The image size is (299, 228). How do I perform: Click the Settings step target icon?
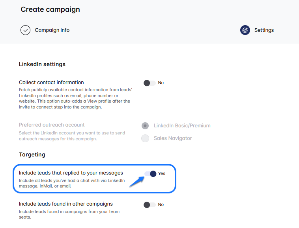pos(245,30)
